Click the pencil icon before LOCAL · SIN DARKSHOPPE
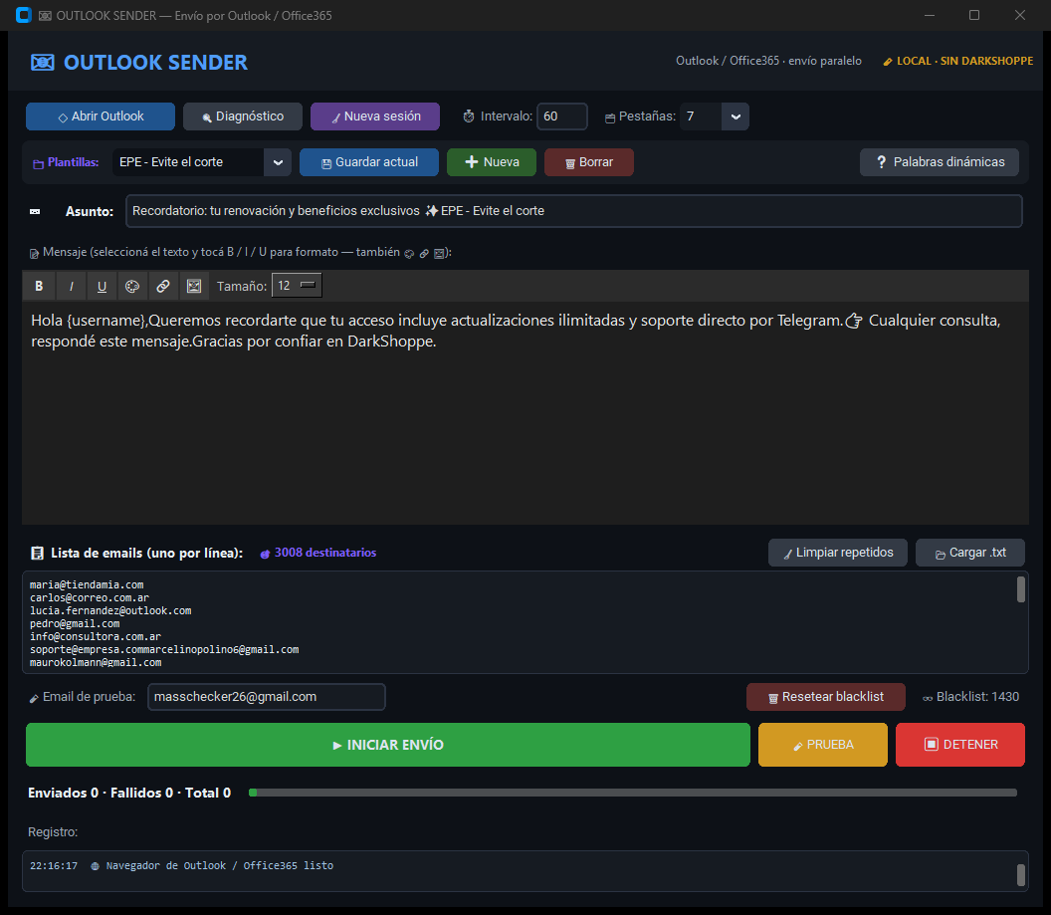Screen dimensions: 1051x915 [888, 62]
